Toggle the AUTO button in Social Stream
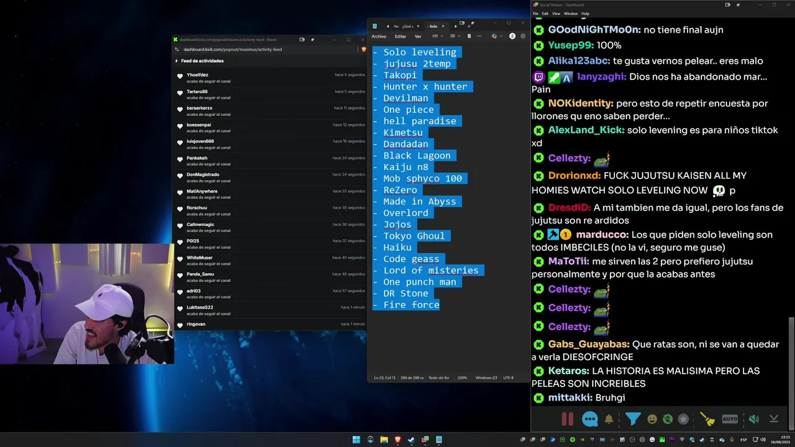 pyautogui.click(x=730, y=419)
